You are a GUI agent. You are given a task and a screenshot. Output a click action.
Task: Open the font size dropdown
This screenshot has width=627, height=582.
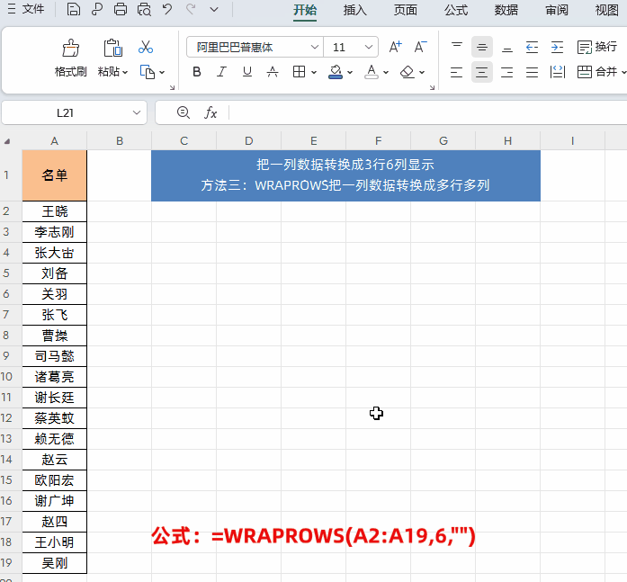click(x=370, y=48)
